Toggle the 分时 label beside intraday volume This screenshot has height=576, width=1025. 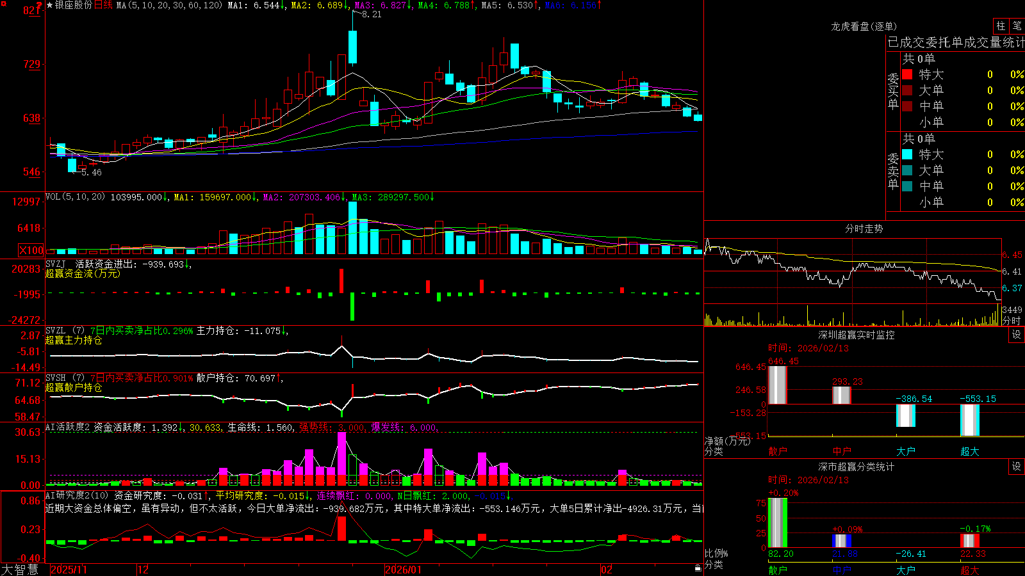point(1012,320)
